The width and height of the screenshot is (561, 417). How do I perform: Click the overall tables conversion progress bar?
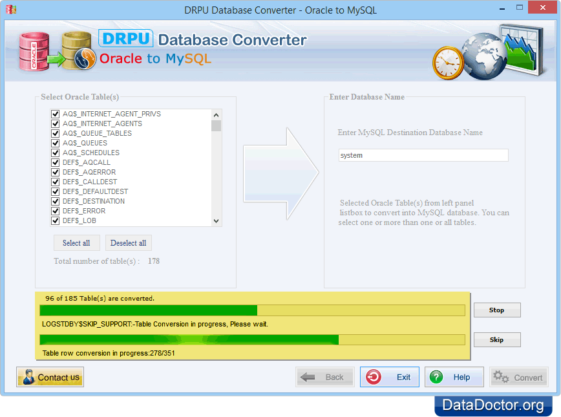[252, 310]
